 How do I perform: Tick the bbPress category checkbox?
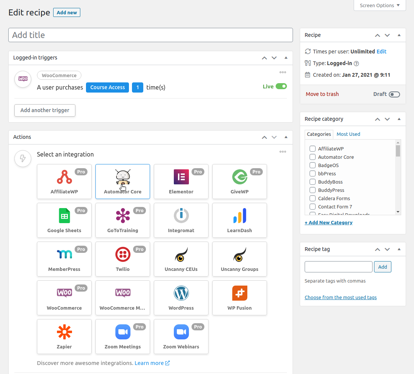313,173
